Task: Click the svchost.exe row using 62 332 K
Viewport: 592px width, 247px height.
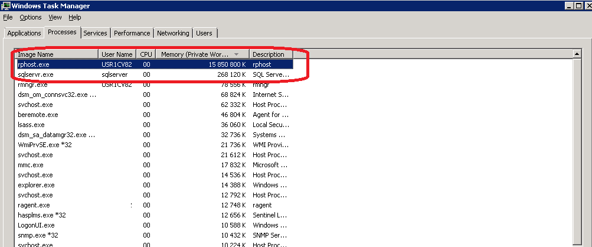Action: 155,105
